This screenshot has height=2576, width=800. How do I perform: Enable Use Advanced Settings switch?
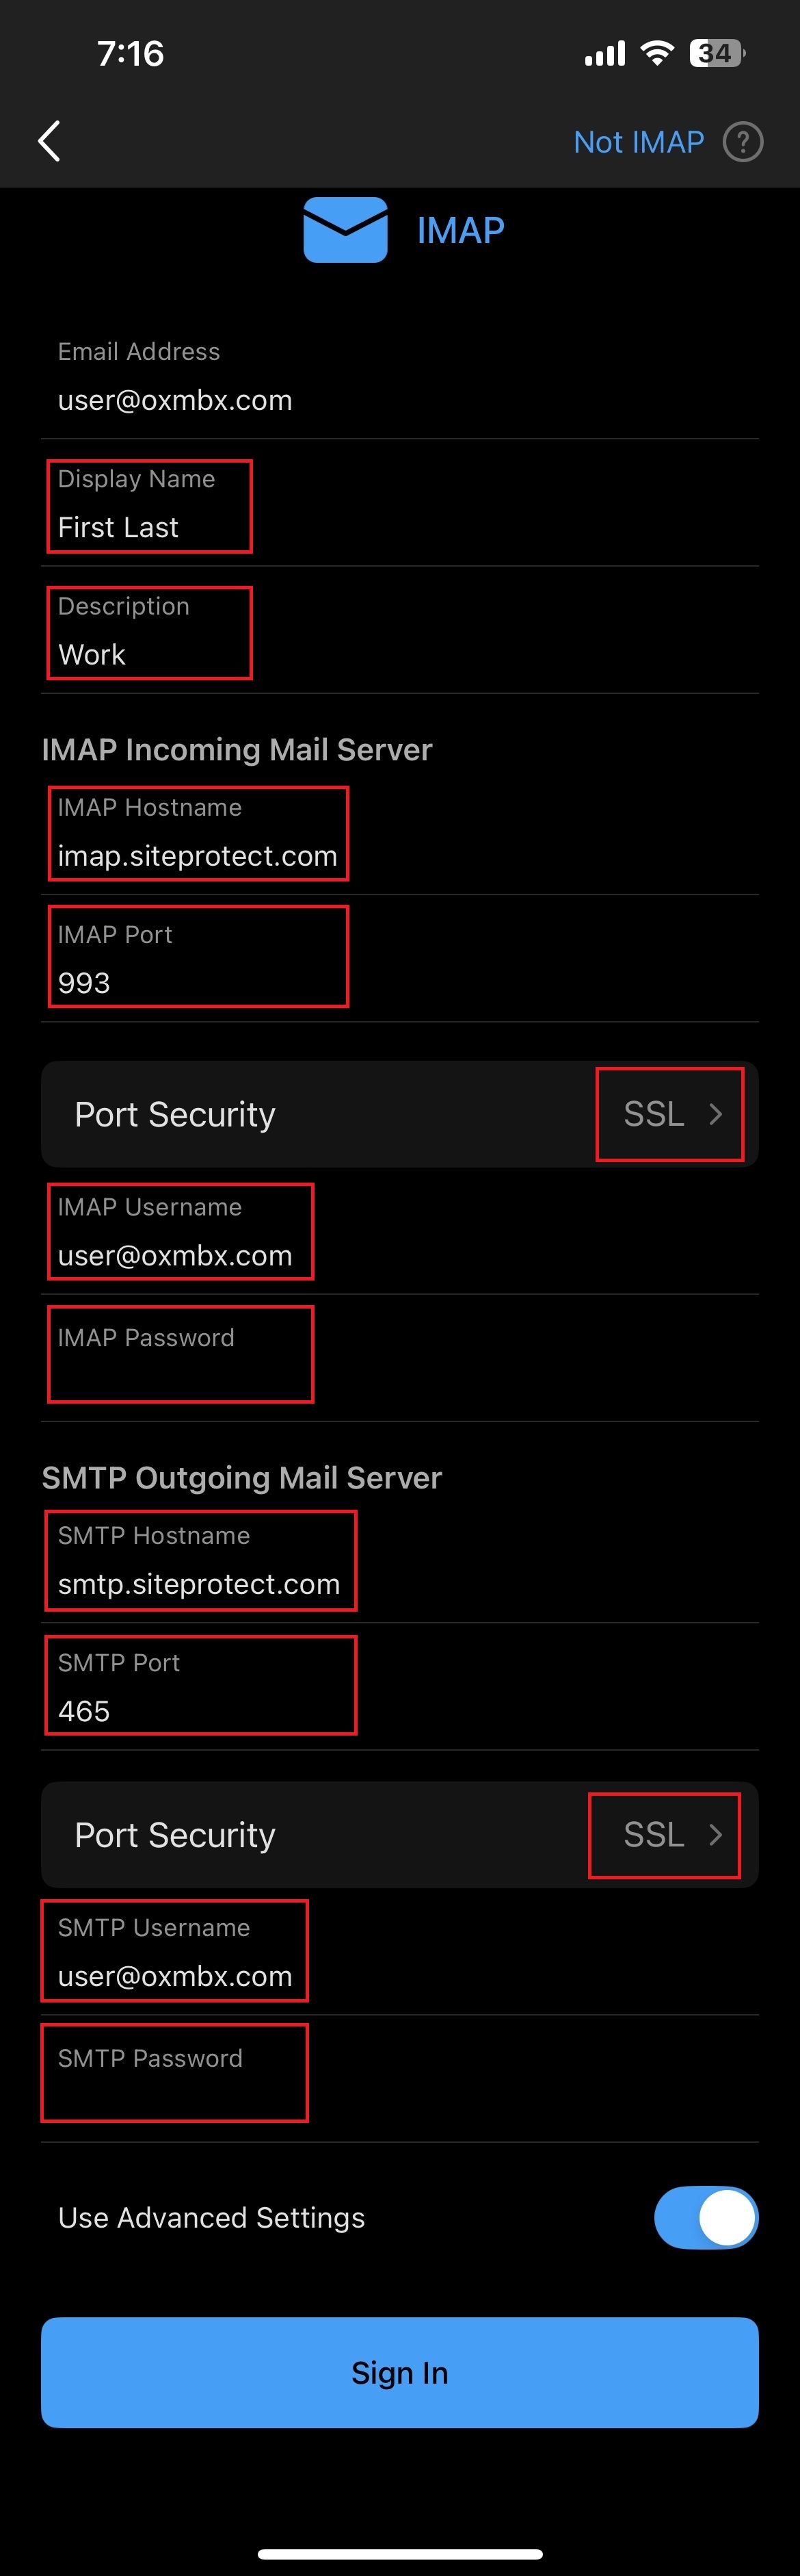(706, 2217)
